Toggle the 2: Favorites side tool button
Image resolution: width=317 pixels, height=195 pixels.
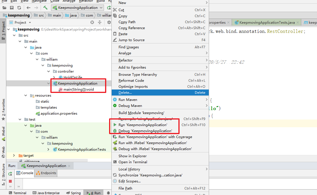click(x=3, y=110)
